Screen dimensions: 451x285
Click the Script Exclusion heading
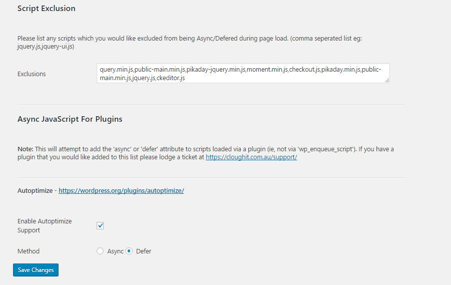point(47,9)
